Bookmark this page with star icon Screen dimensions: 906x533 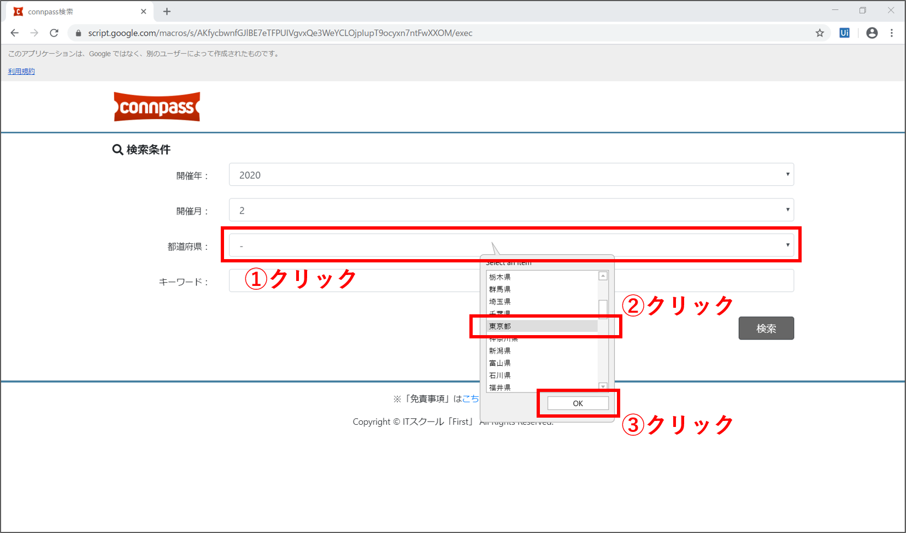point(820,33)
